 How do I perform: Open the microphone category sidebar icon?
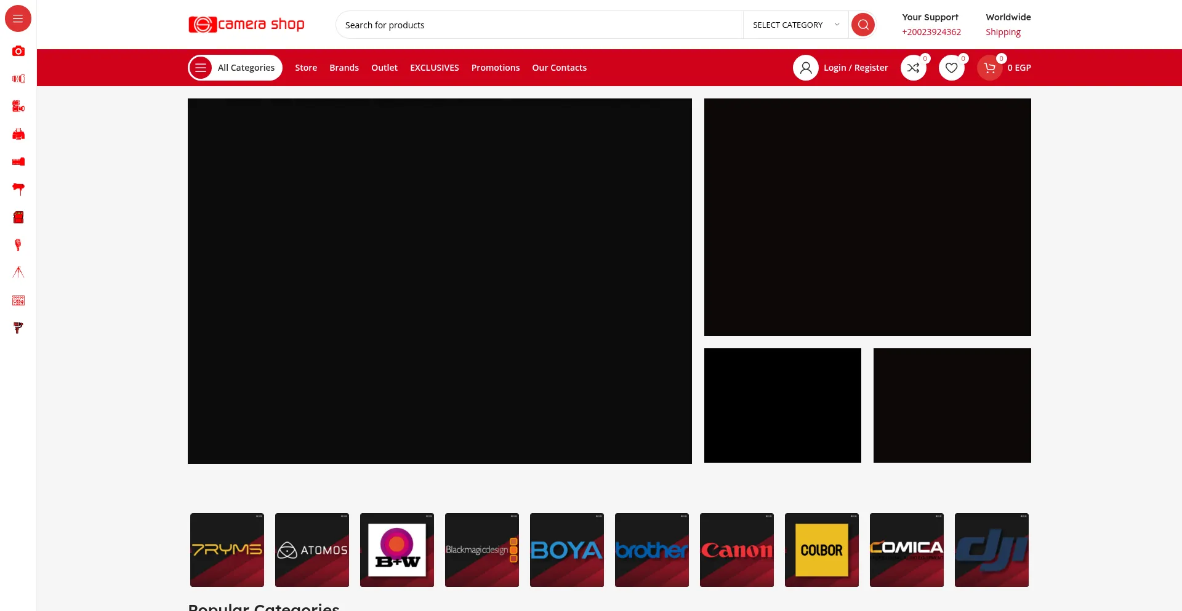(18, 245)
